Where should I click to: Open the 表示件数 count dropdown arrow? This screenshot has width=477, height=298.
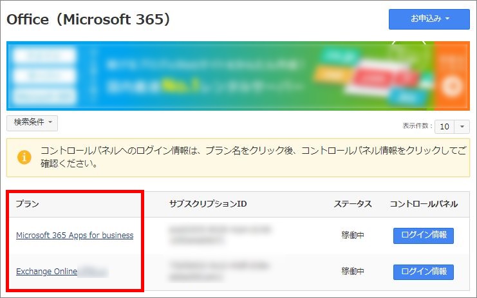click(x=463, y=127)
